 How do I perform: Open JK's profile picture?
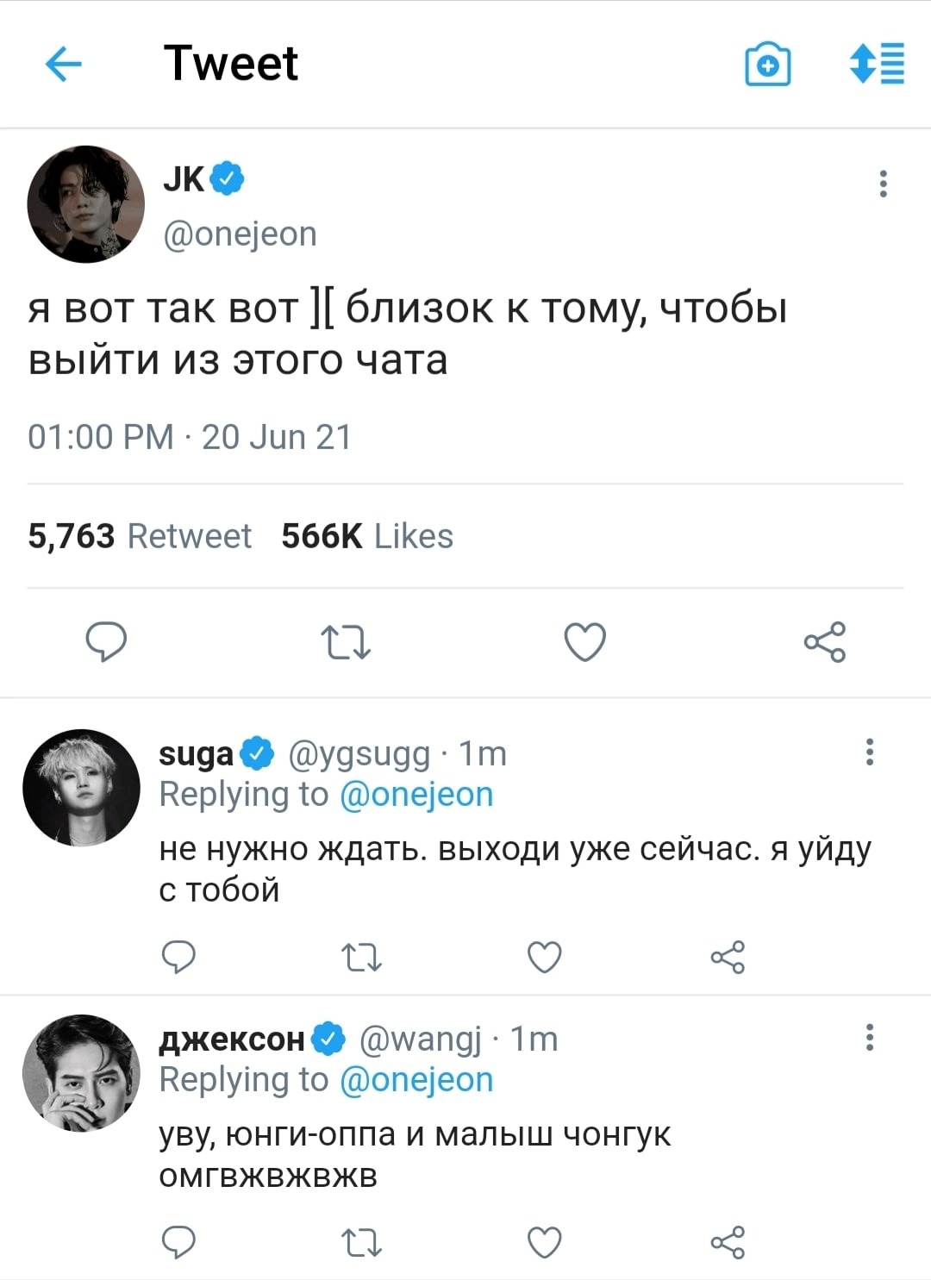(x=85, y=204)
